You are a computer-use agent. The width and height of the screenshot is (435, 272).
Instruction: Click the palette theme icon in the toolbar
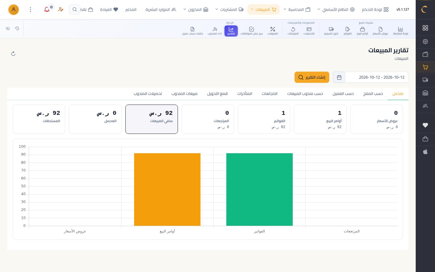(x=17, y=28)
